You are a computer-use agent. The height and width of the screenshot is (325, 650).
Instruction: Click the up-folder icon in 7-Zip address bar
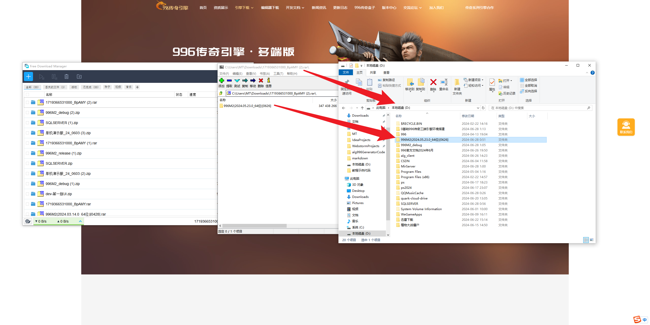(221, 93)
